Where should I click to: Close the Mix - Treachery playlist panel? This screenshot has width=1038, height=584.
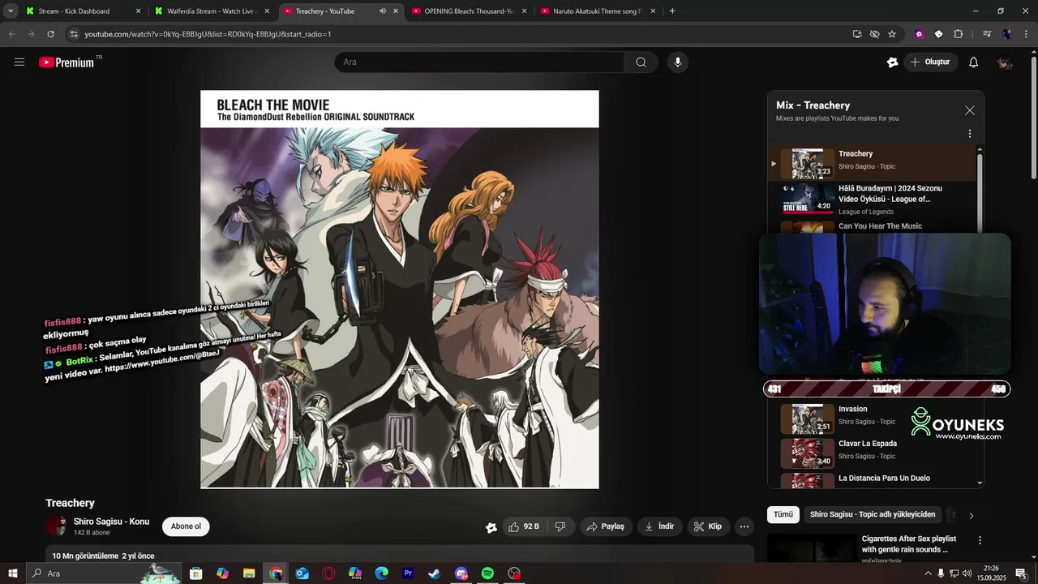970,110
